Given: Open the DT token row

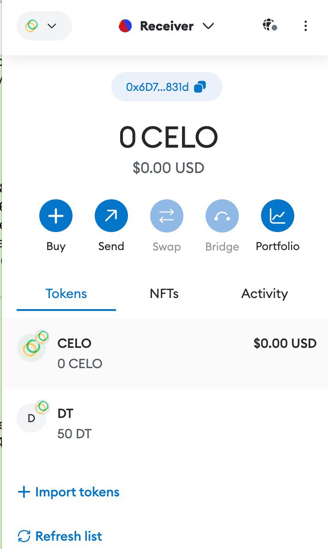Looking at the screenshot, I should (164, 423).
